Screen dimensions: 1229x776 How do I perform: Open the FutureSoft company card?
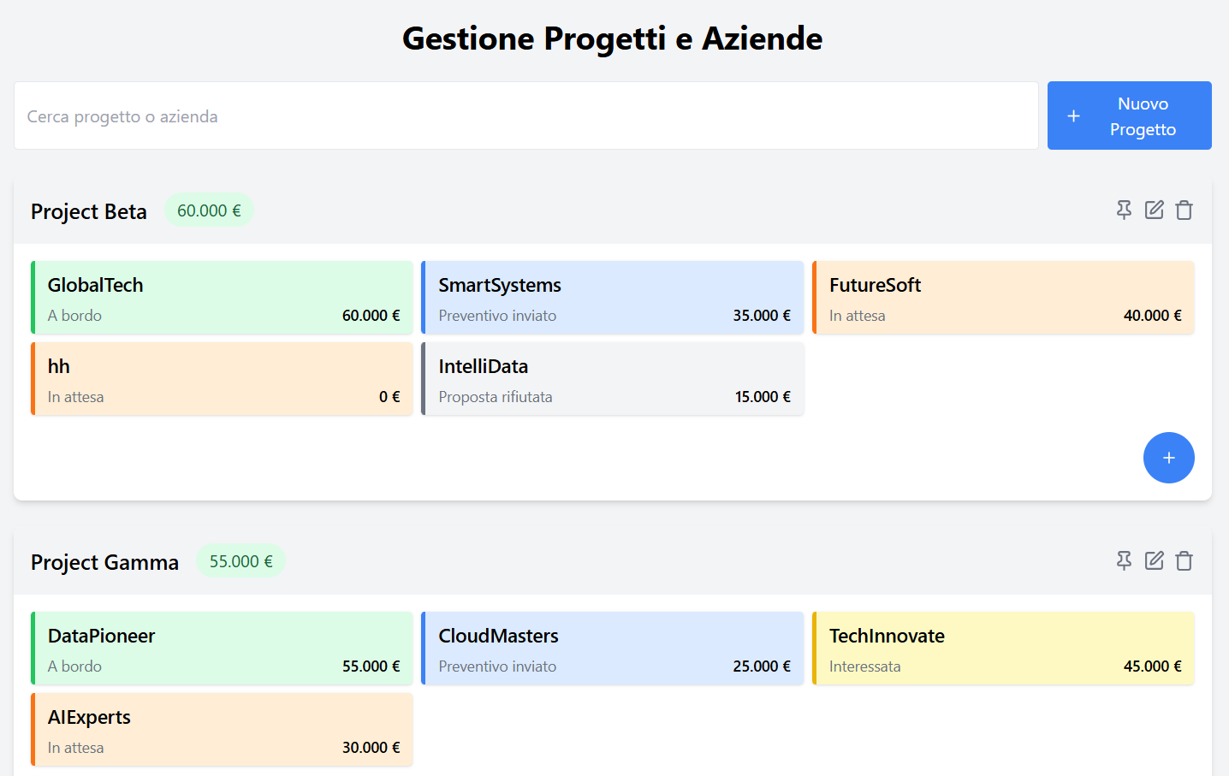1003,298
